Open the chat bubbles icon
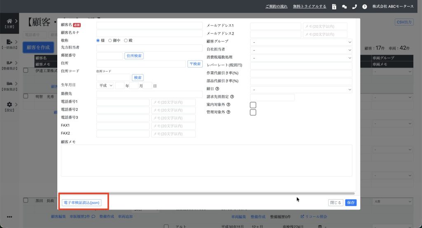This screenshot has height=228, width=422. (x=345, y=7)
